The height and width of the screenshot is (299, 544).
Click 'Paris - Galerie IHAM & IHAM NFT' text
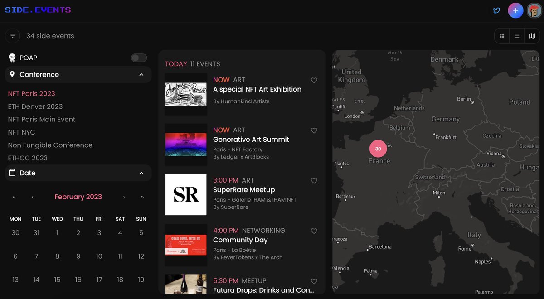pos(255,200)
